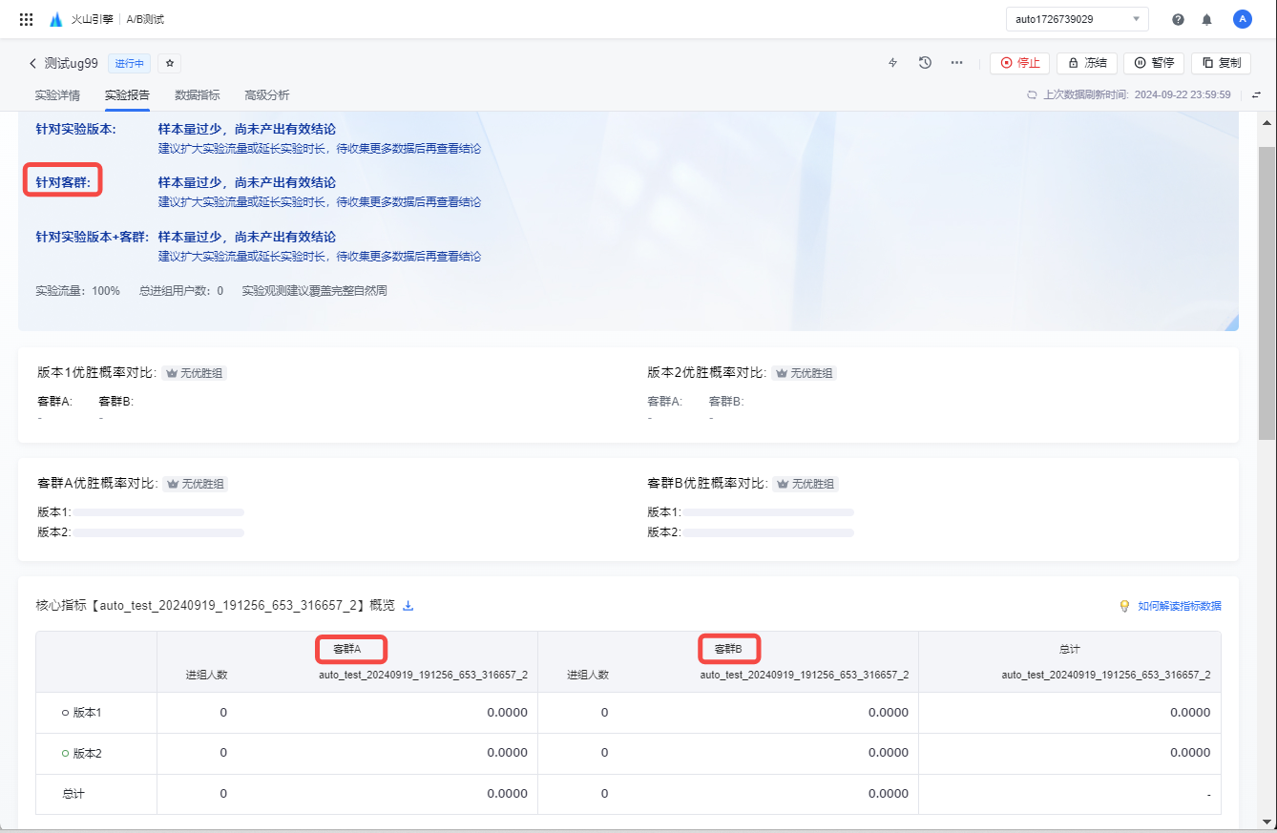Switch to the 实验详情 tab
This screenshot has width=1277, height=833.
click(57, 95)
